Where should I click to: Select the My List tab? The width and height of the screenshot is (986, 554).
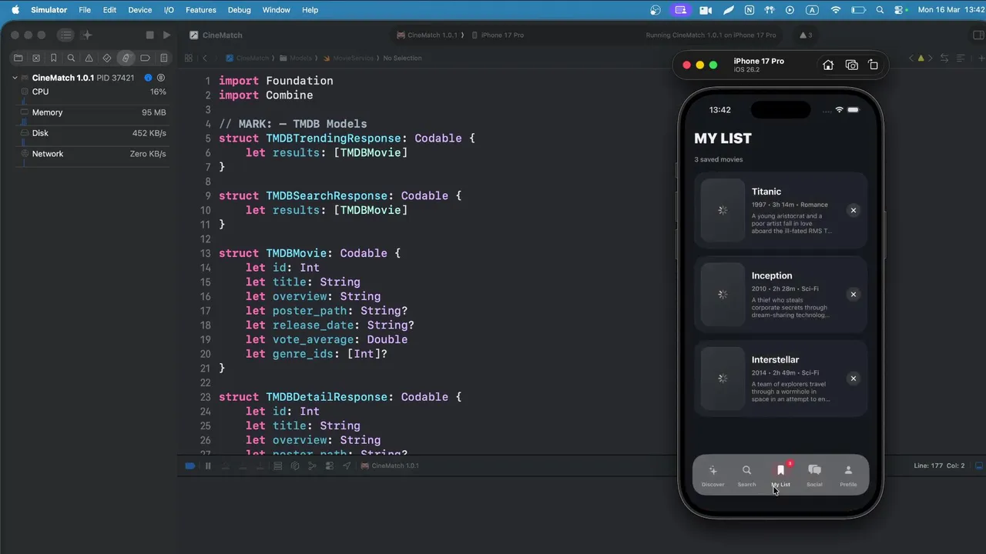pos(780,476)
